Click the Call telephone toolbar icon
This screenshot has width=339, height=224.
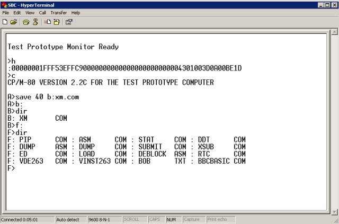point(26,22)
